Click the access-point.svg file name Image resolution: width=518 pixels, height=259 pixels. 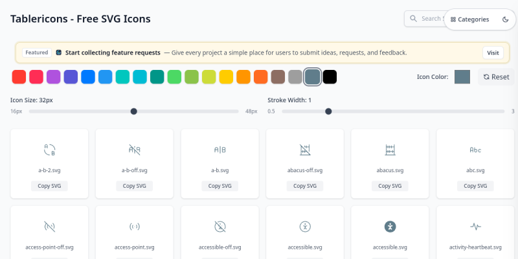pyautogui.click(x=135, y=247)
